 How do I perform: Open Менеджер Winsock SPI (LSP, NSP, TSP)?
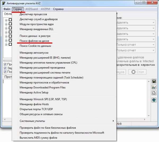[x=43, y=99]
